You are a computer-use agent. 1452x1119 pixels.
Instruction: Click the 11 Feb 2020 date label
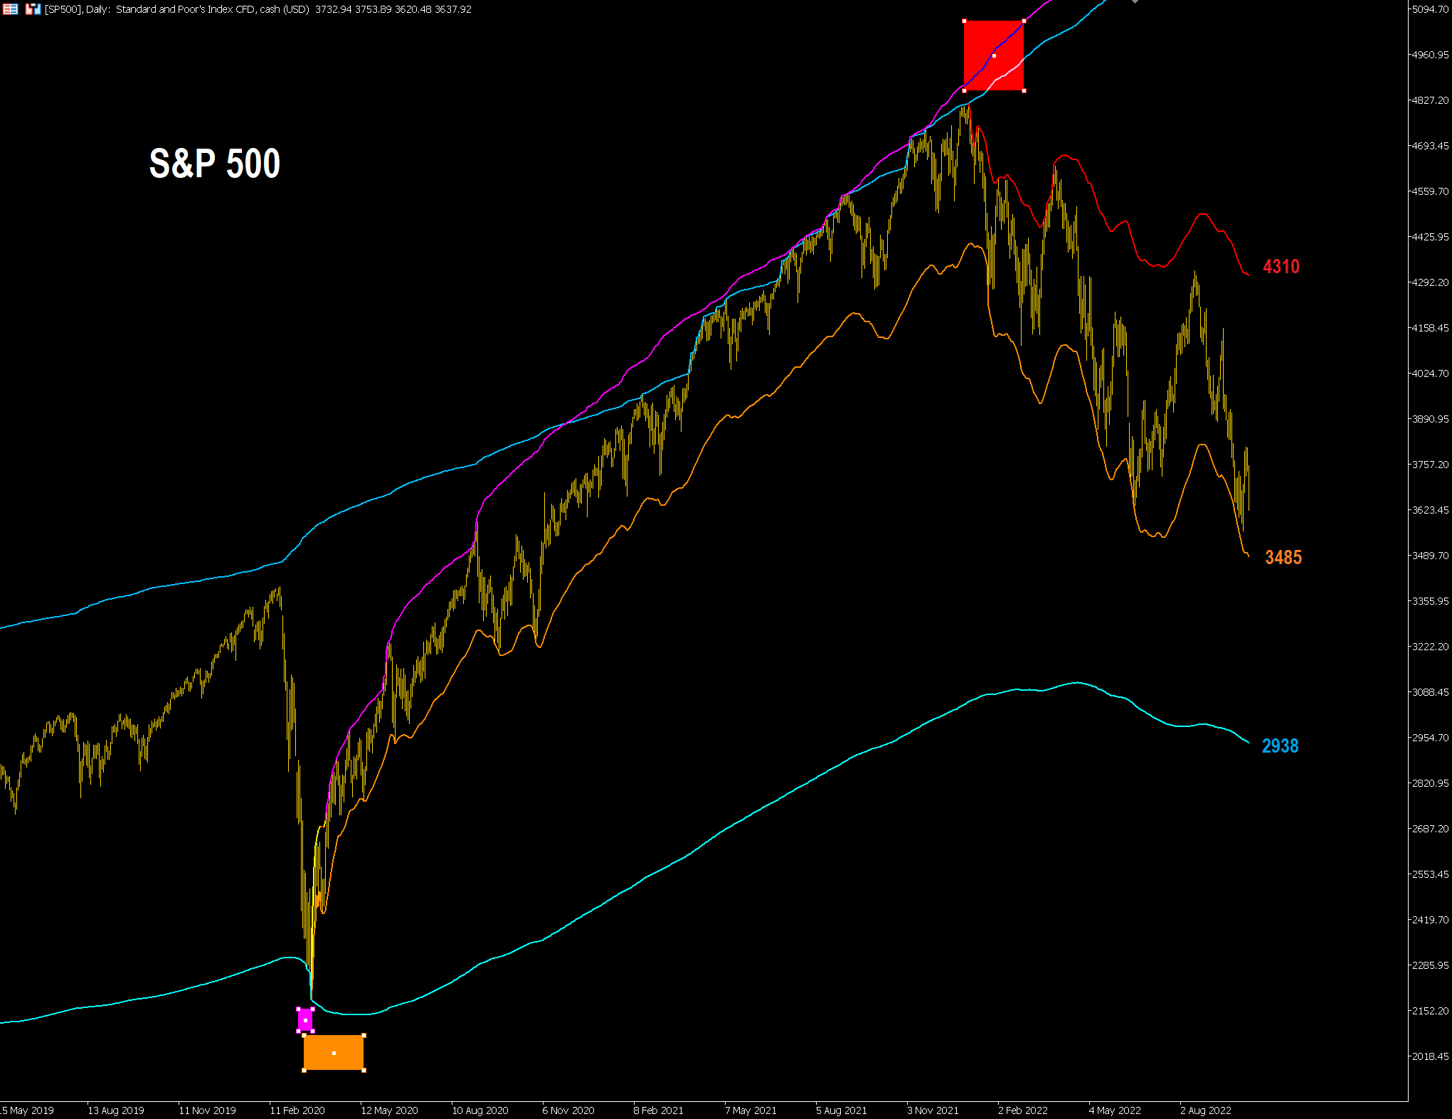click(297, 1110)
